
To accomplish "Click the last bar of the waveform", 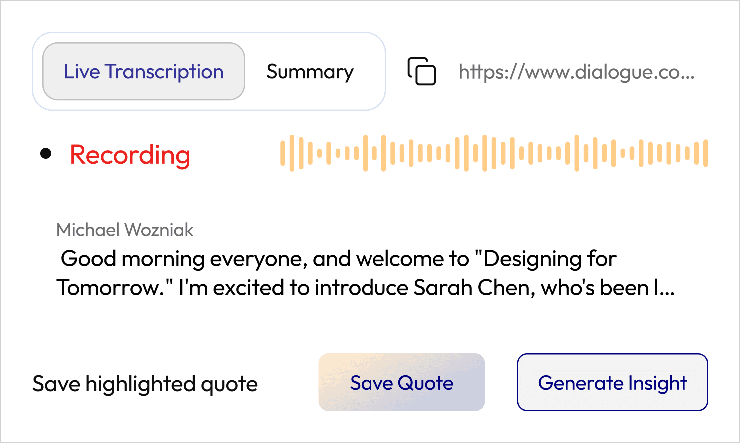I will tap(705, 153).
